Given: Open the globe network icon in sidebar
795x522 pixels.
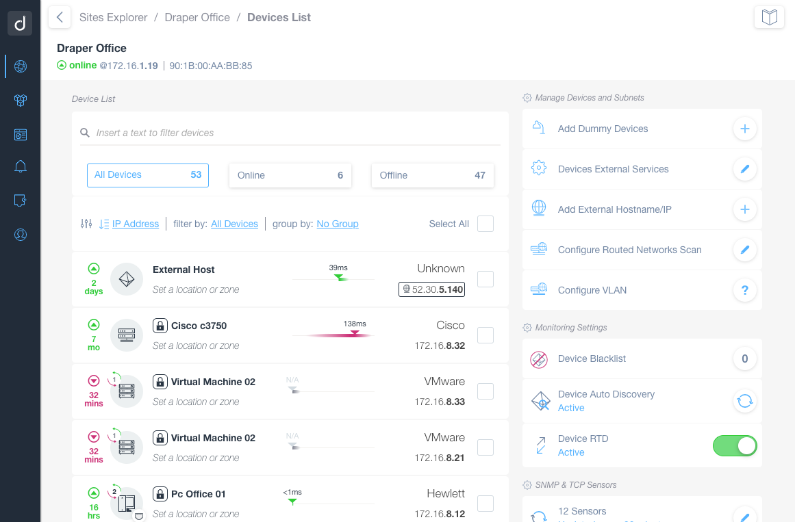Looking at the screenshot, I should (21, 66).
